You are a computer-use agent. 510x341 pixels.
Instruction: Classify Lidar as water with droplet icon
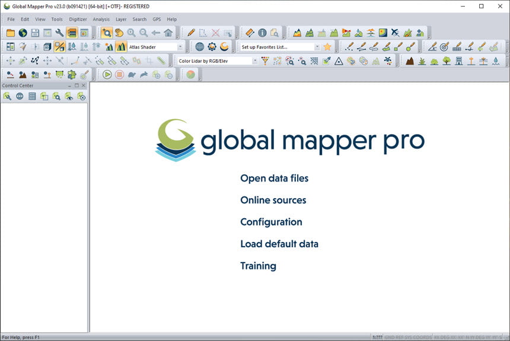coord(496,61)
